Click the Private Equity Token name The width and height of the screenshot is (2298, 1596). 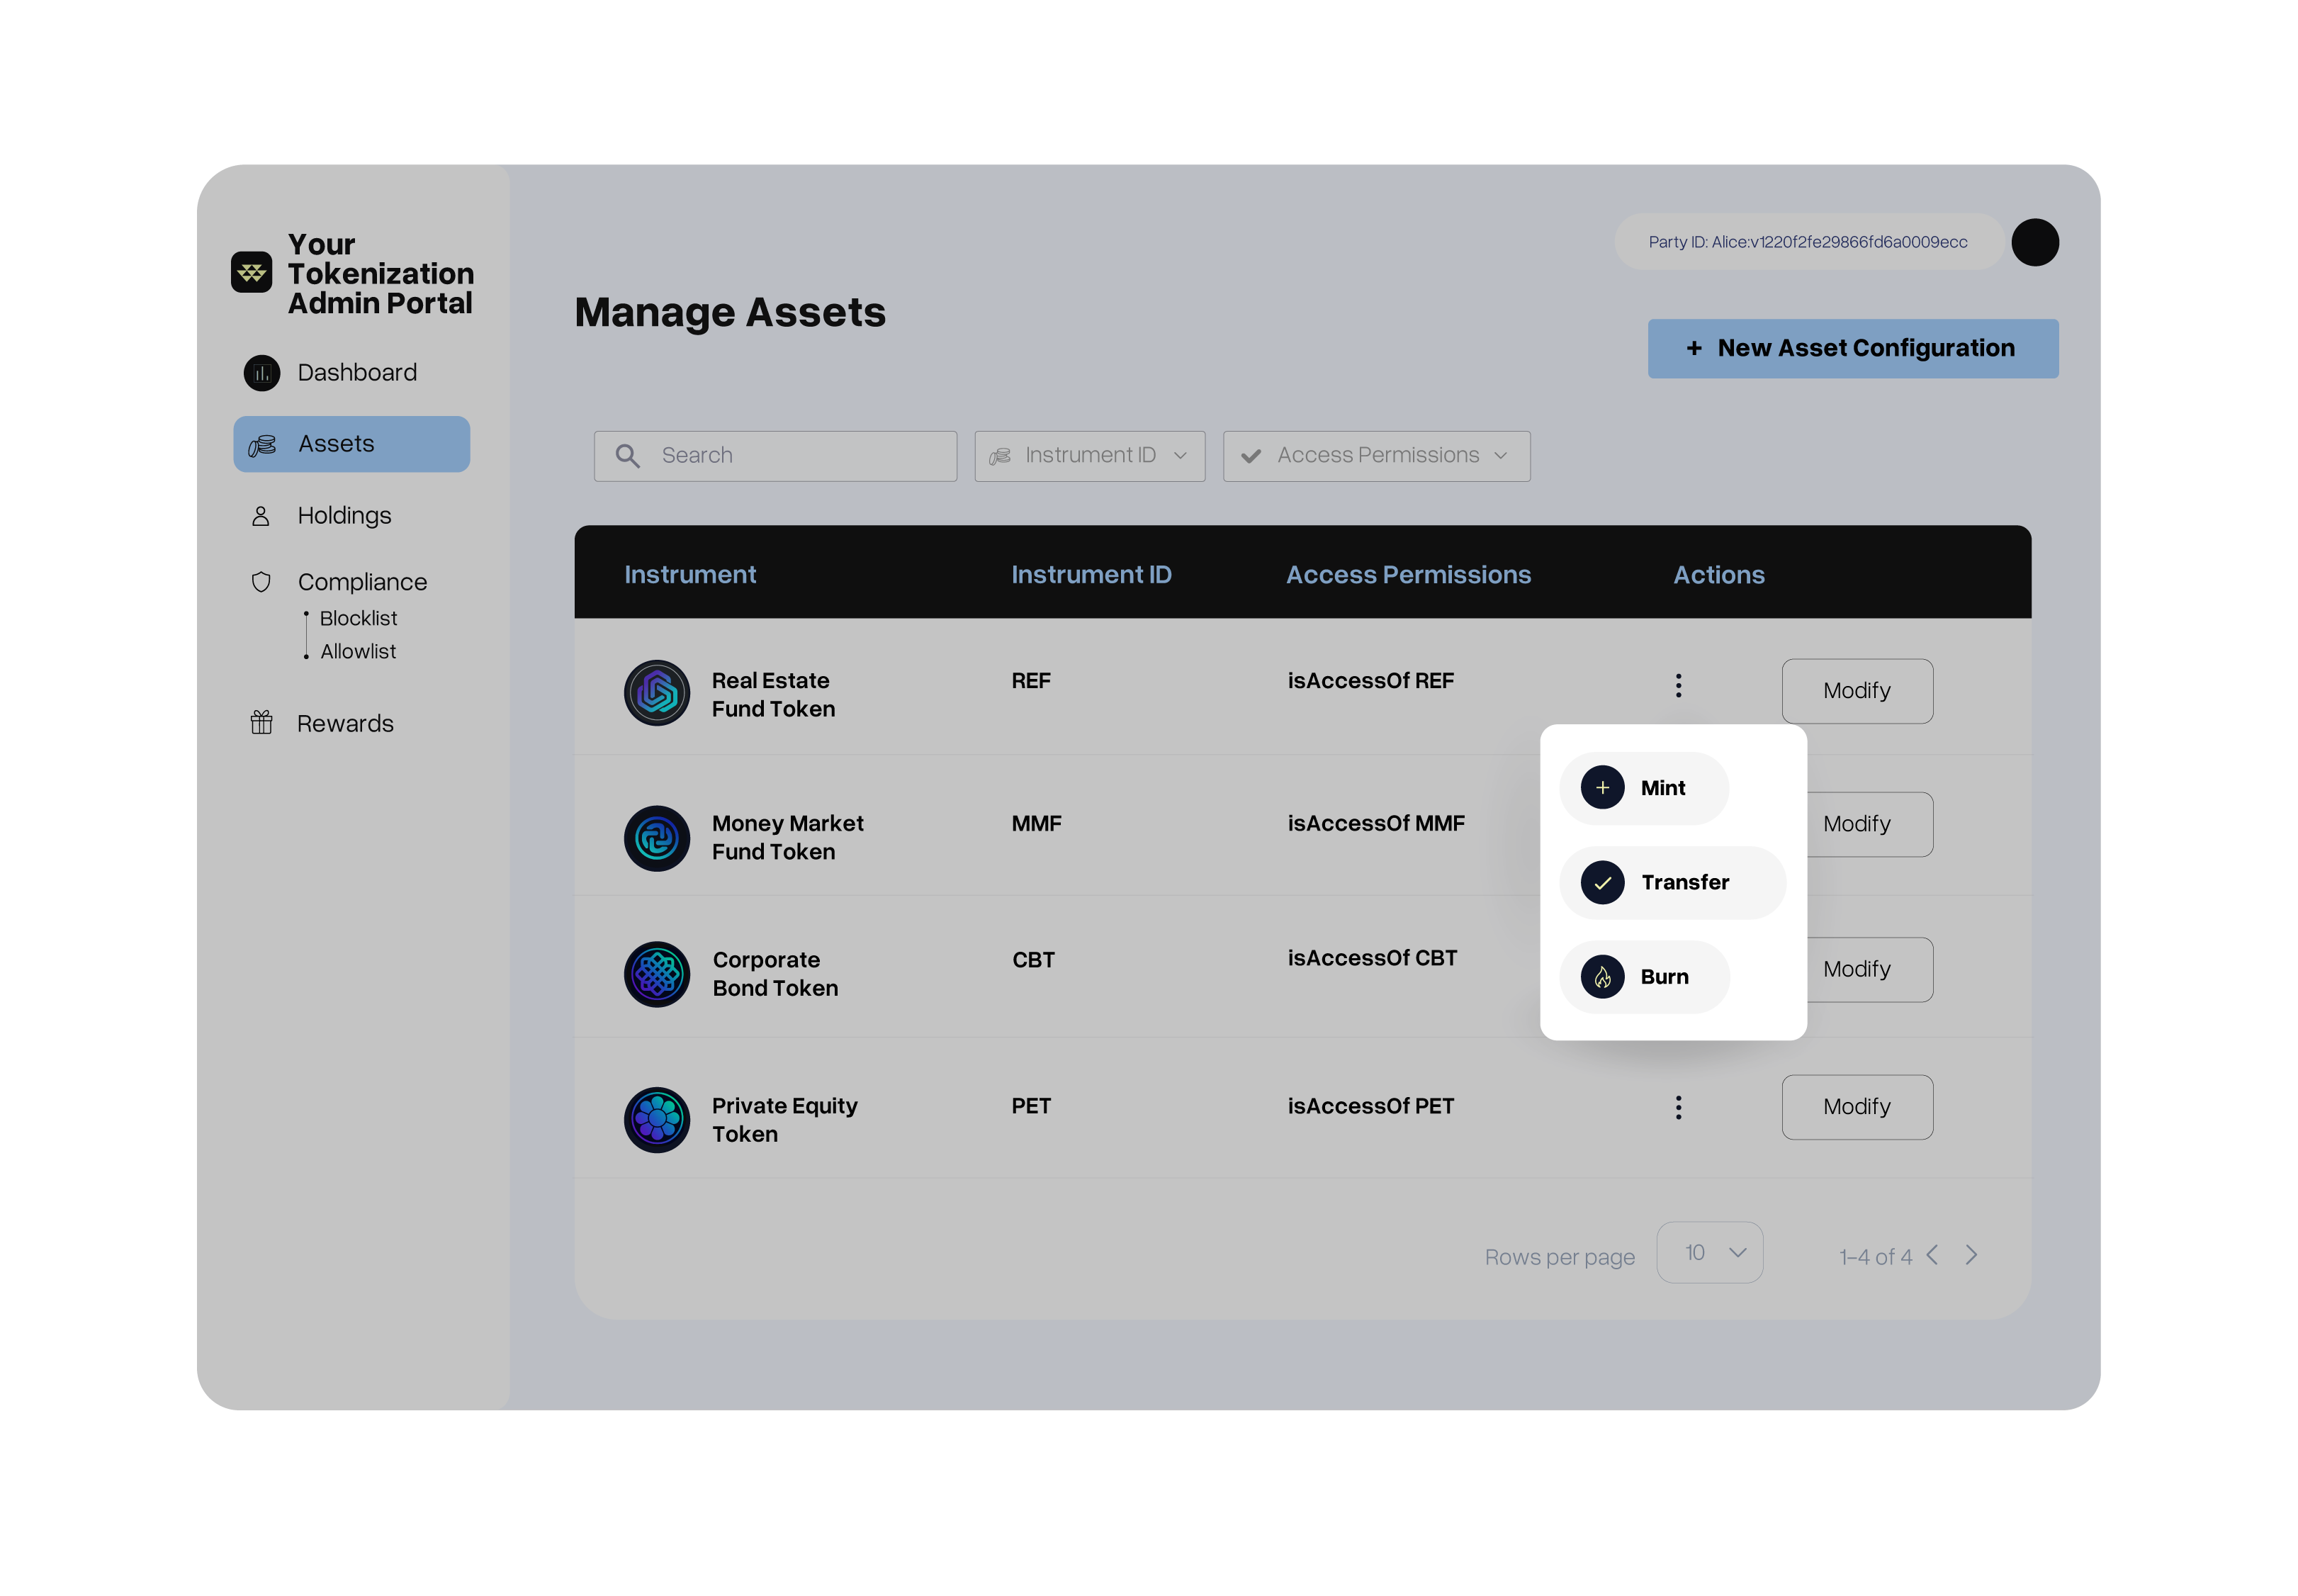click(x=784, y=1120)
